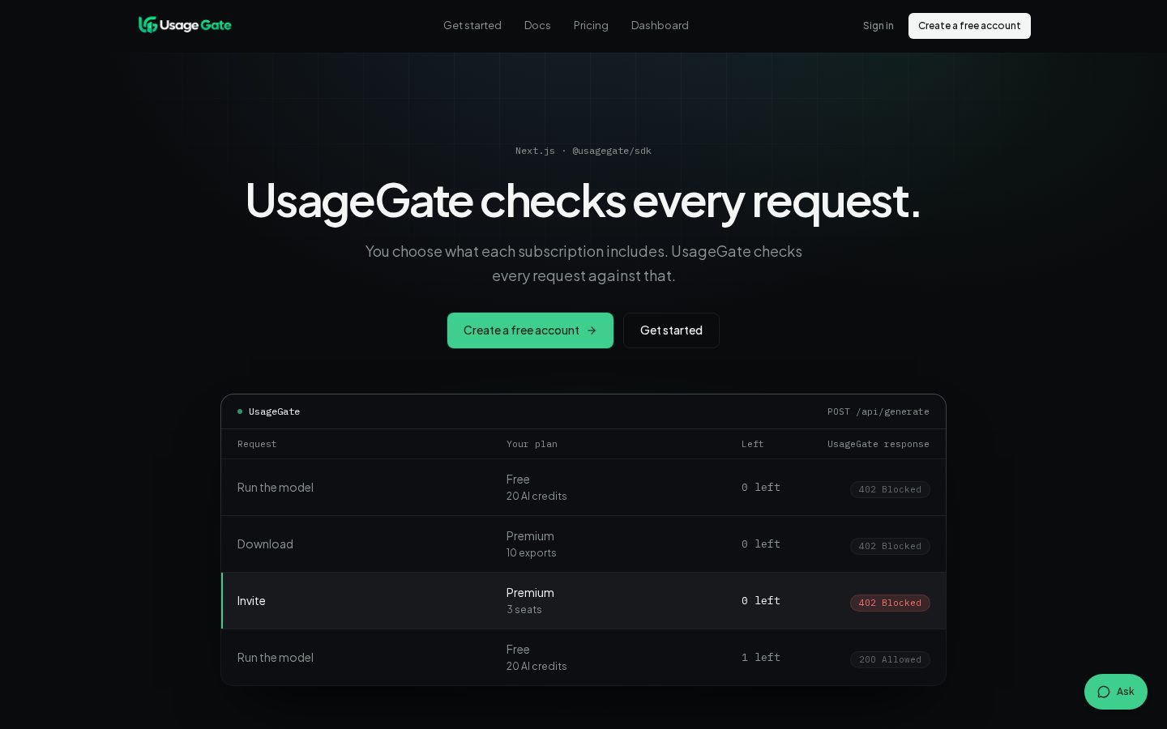This screenshot has height=729, width=1167.
Task: Click the Sign in link
Action: 878,25
